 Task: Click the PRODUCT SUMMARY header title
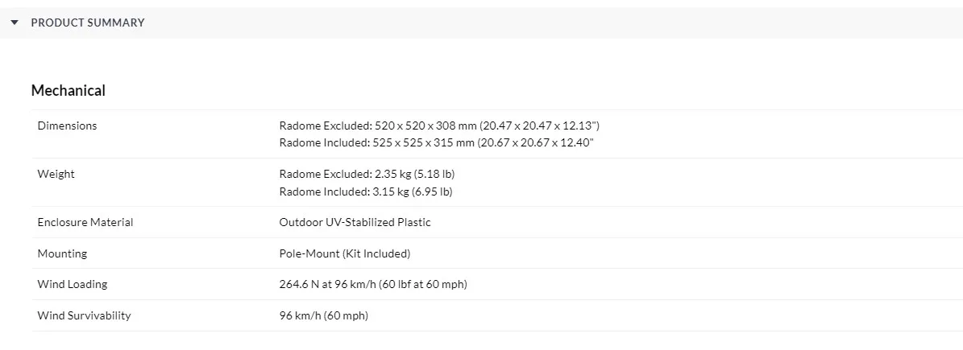[88, 23]
